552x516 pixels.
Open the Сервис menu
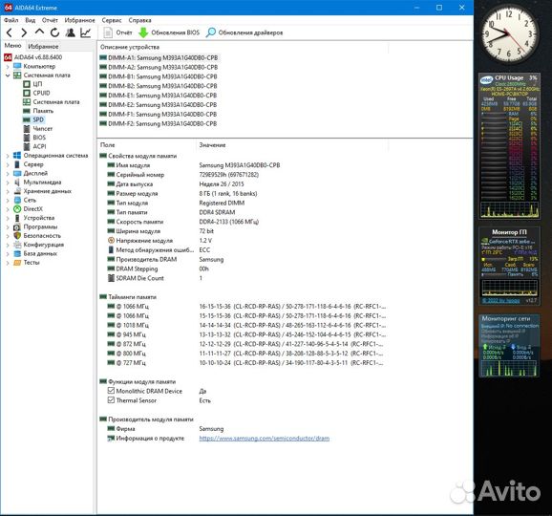pos(112,20)
